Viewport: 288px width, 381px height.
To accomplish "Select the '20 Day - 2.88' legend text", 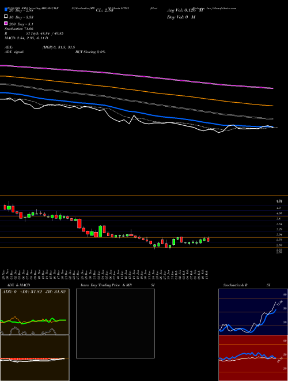I will (x=21, y=10).
